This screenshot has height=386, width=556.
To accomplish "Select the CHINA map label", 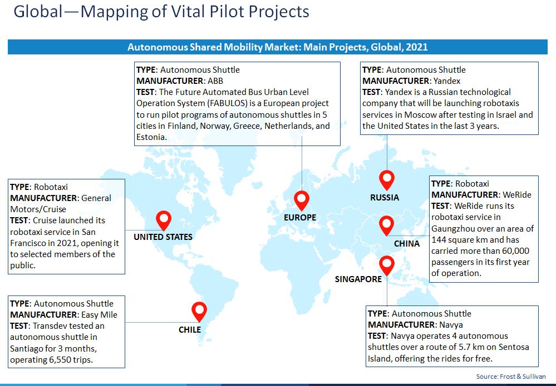I will coord(407,244).
